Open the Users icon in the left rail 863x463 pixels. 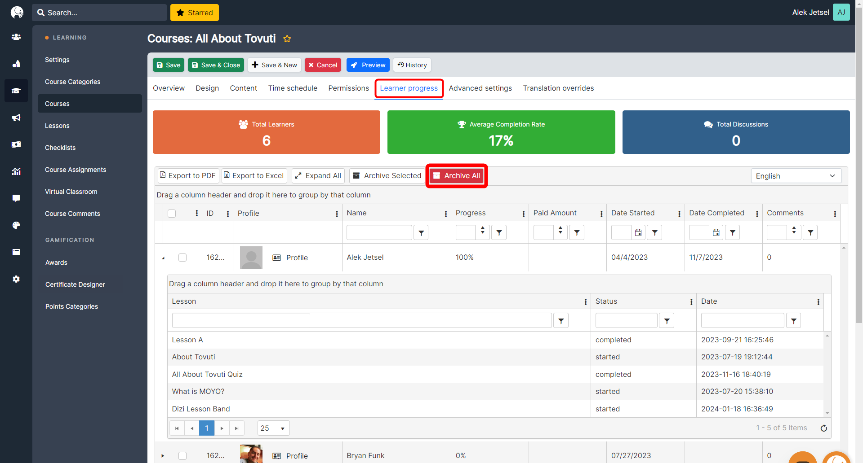pyautogui.click(x=16, y=37)
